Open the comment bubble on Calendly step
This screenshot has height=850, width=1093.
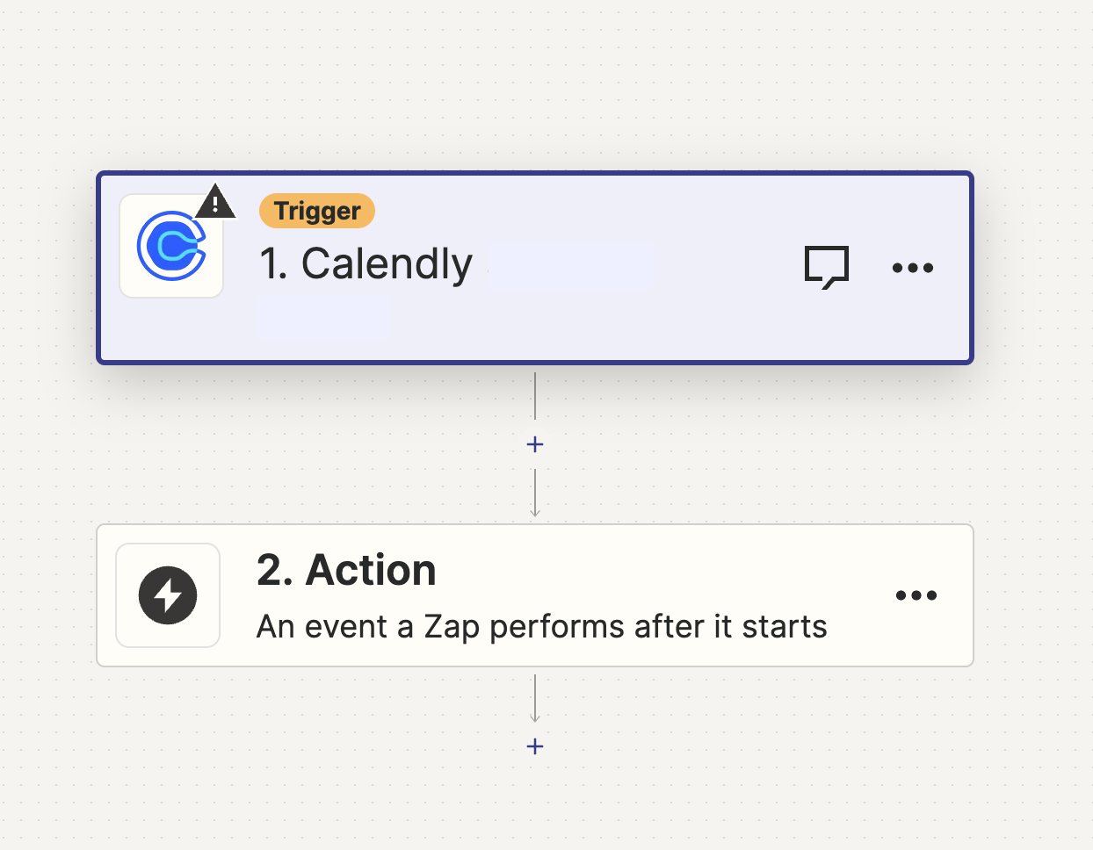(x=827, y=266)
